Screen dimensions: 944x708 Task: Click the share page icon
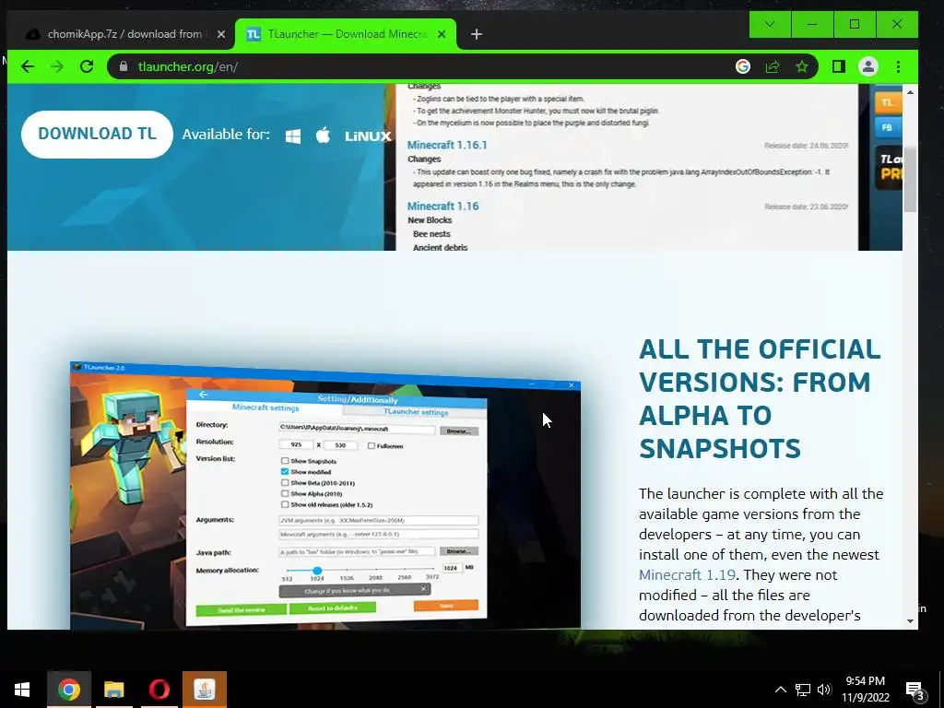pyautogui.click(x=773, y=66)
